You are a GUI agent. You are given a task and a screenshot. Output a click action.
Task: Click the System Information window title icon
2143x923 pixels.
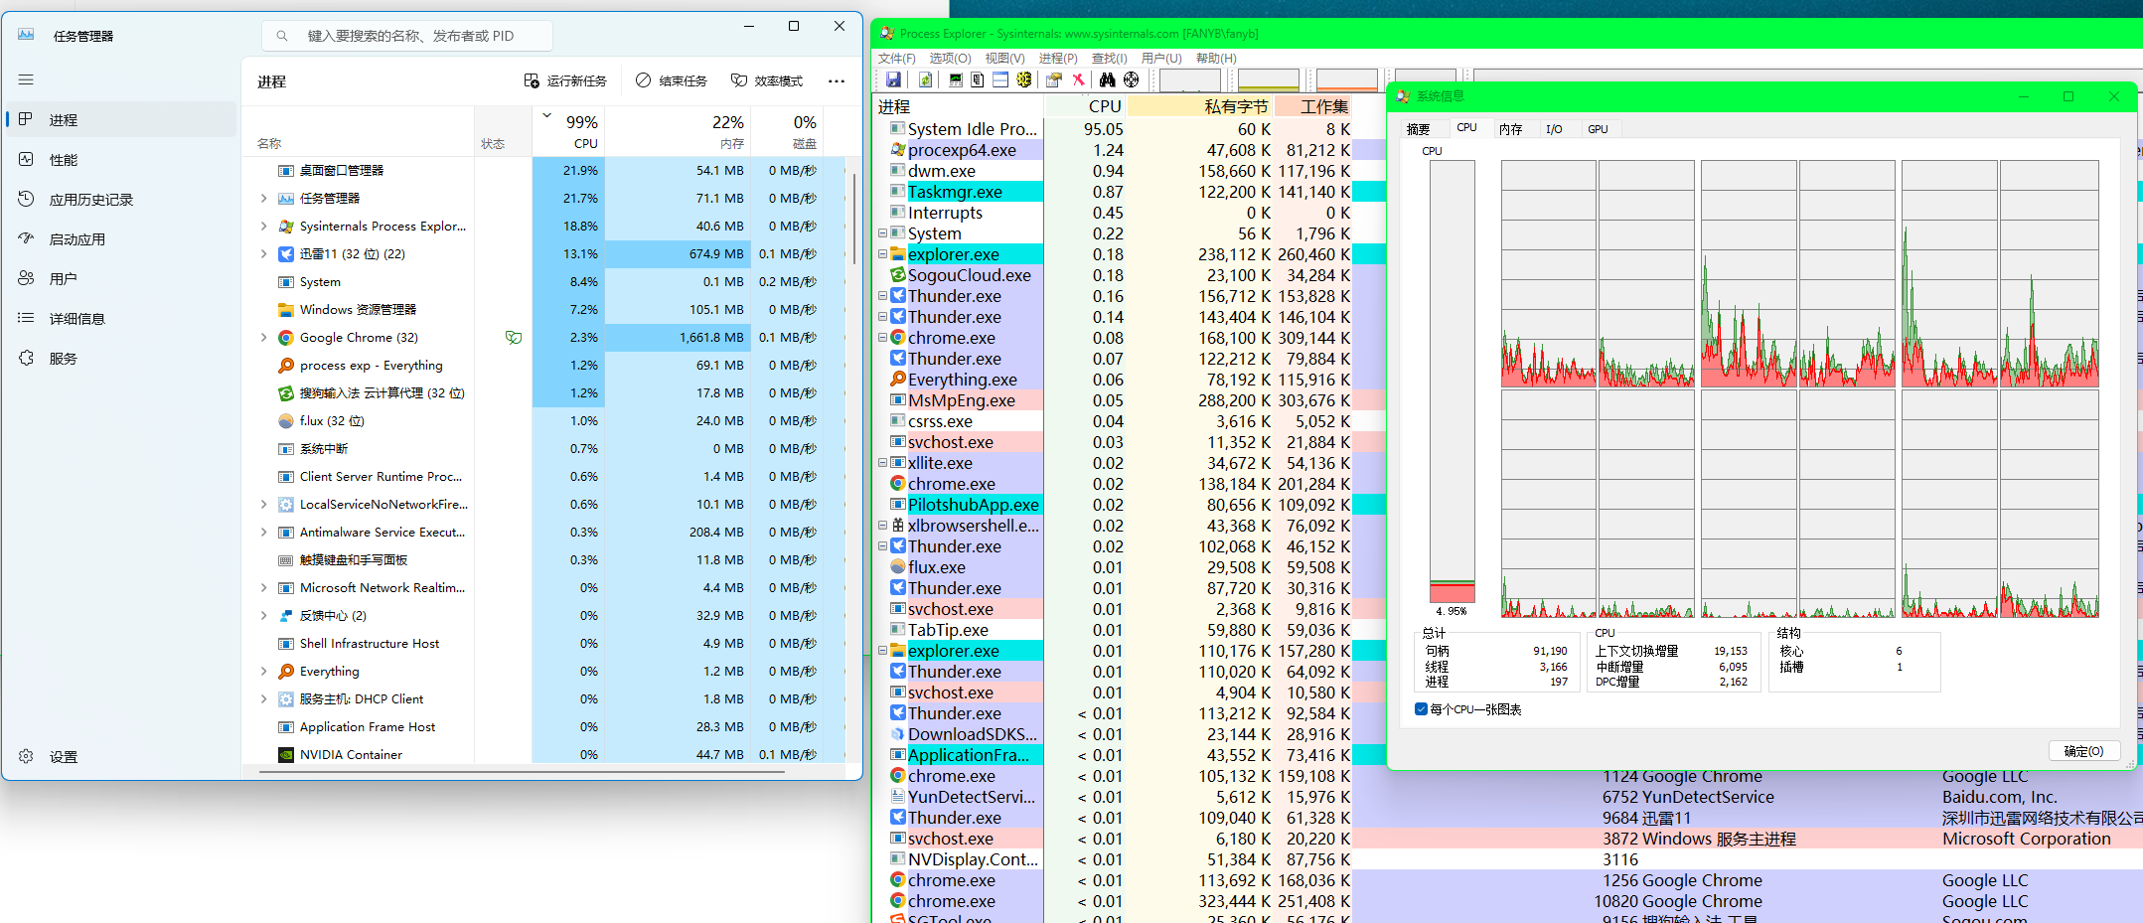tap(1404, 96)
